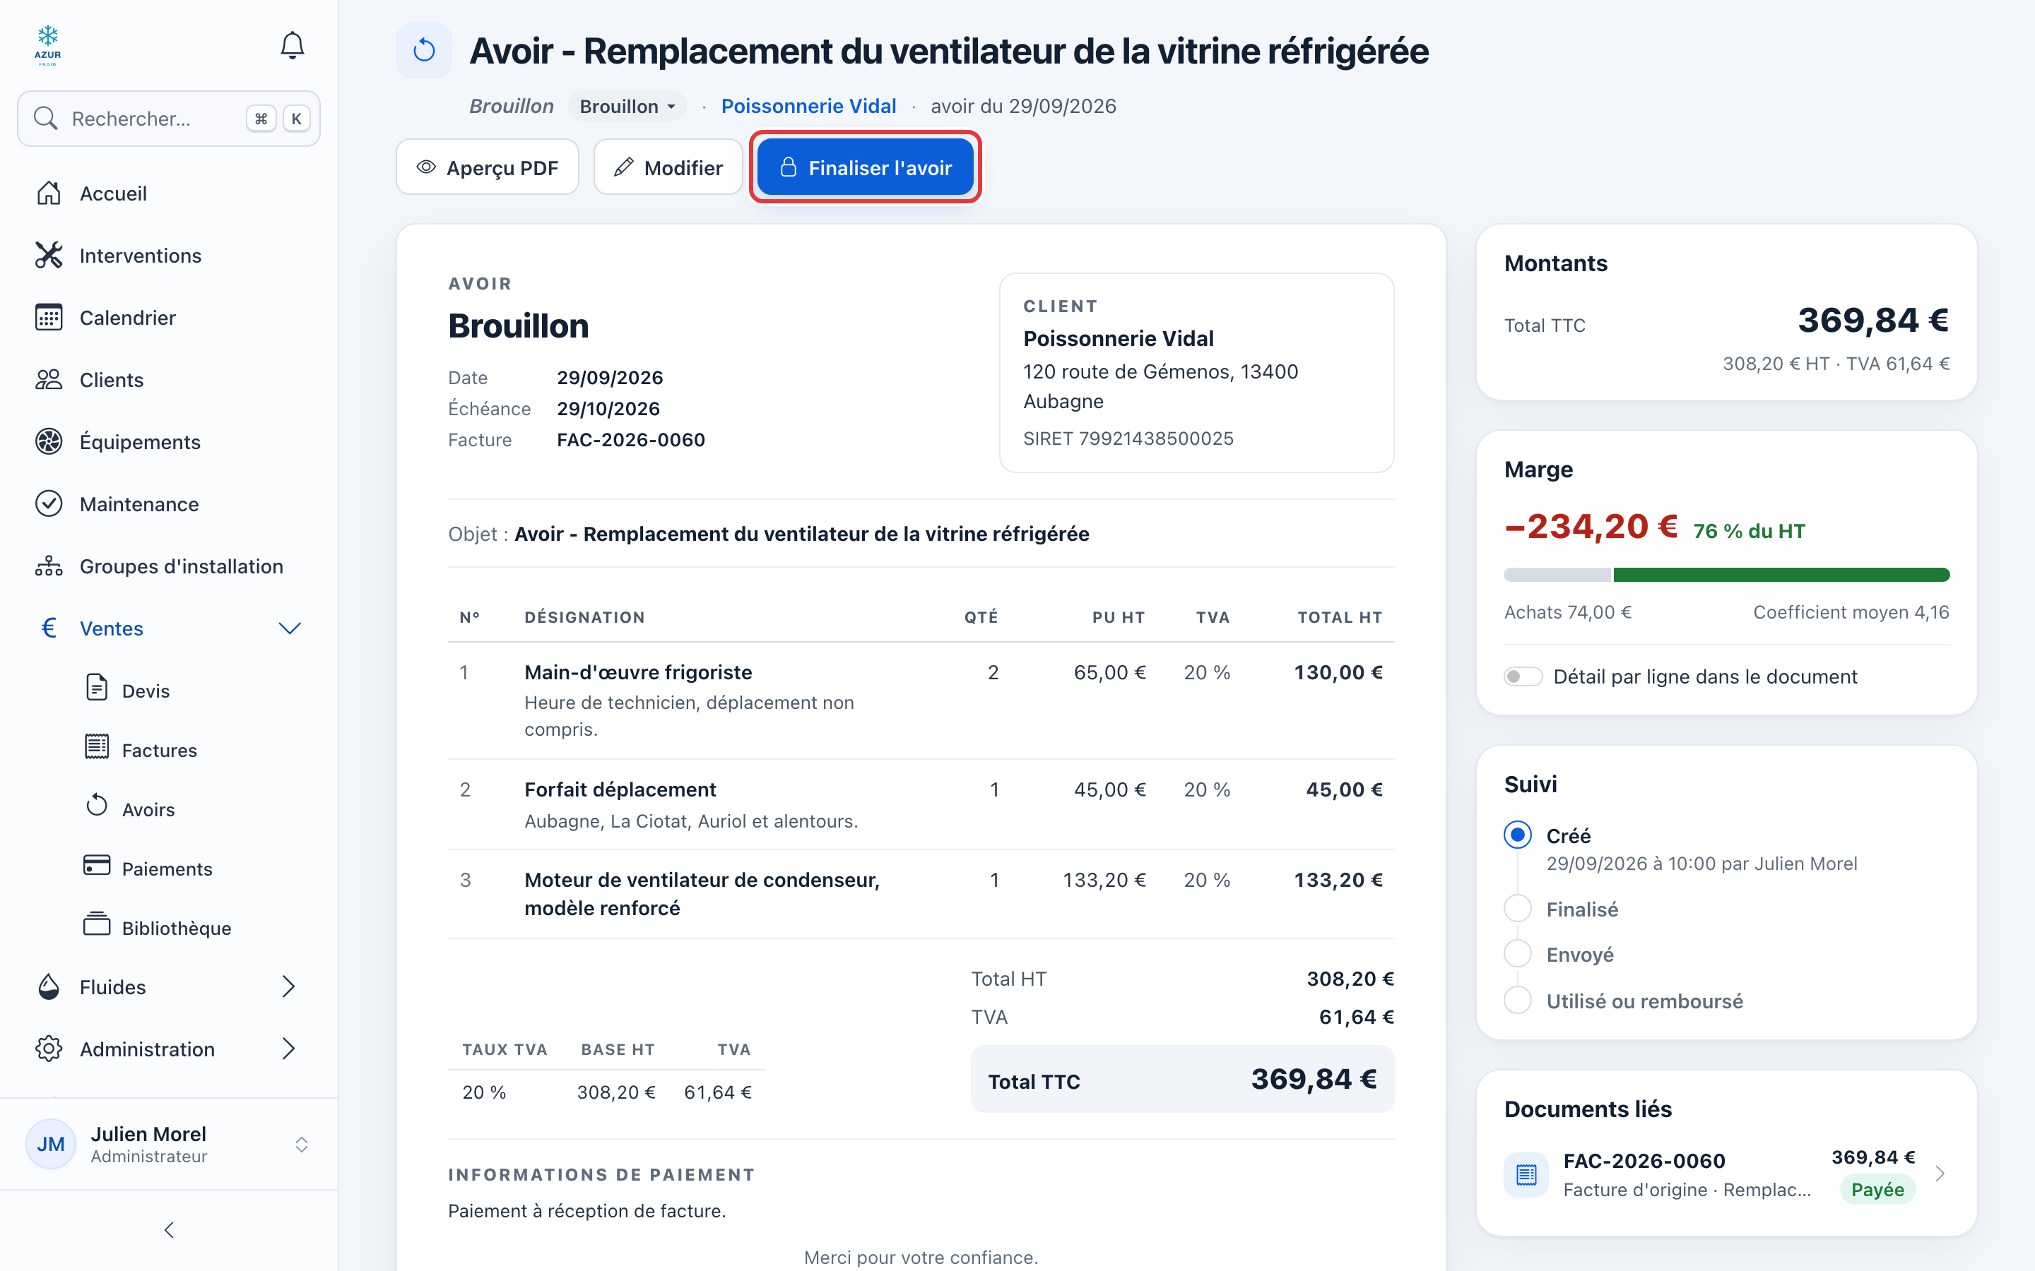
Task: Click the Factures list icon
Action: point(97,746)
